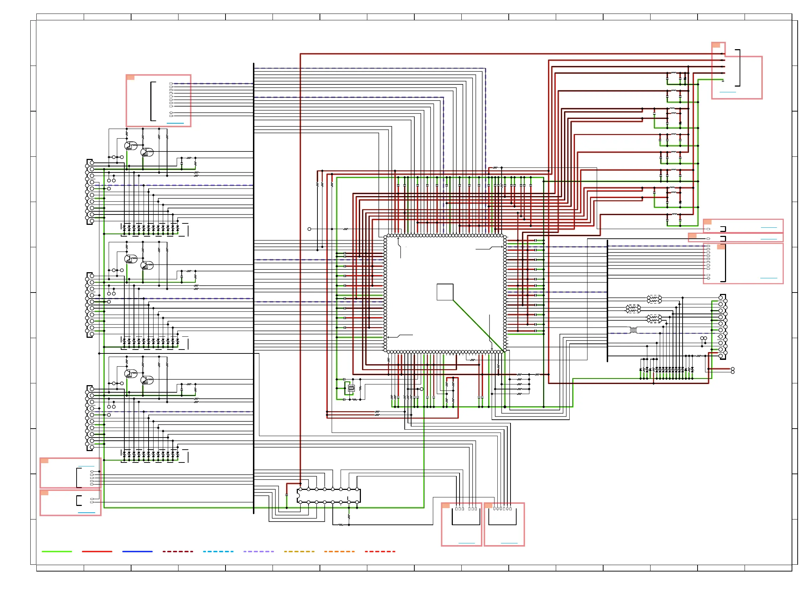The image size is (808, 600).
Task: Select the large square processor chip at center
Action: click(445, 294)
